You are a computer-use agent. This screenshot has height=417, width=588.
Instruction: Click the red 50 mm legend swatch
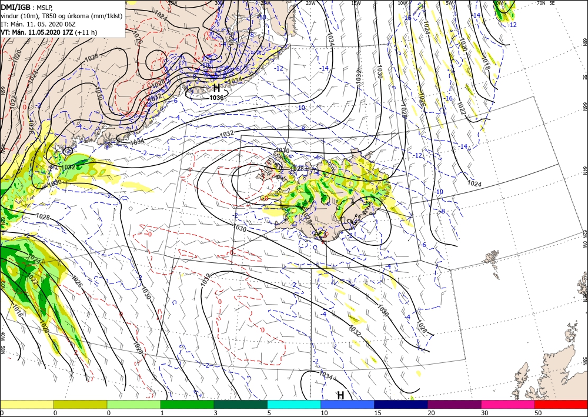[561, 404]
